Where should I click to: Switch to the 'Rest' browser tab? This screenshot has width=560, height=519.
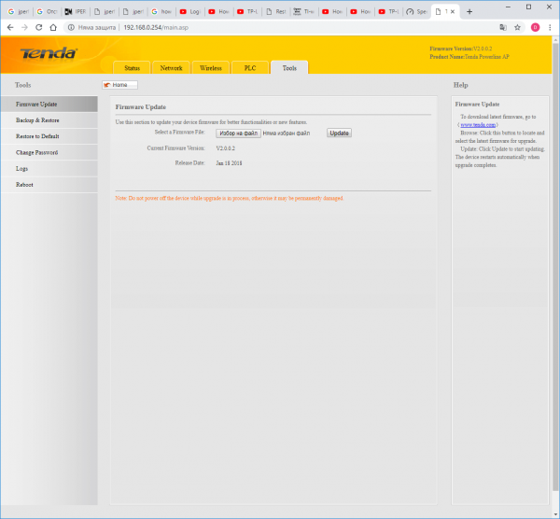[276, 12]
